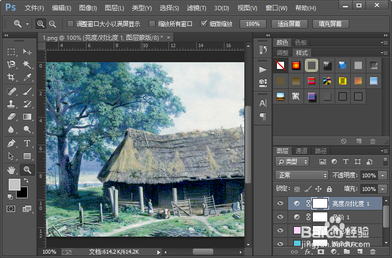The height and width of the screenshot is (258, 392).
Task: Click the black background color swatch
Action: pos(24,194)
